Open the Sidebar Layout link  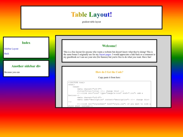[x=11, y=49]
